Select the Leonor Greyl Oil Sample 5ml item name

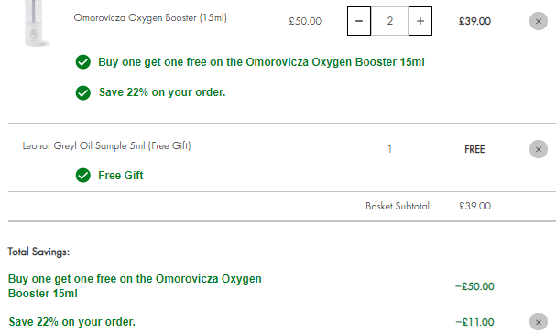click(x=107, y=145)
